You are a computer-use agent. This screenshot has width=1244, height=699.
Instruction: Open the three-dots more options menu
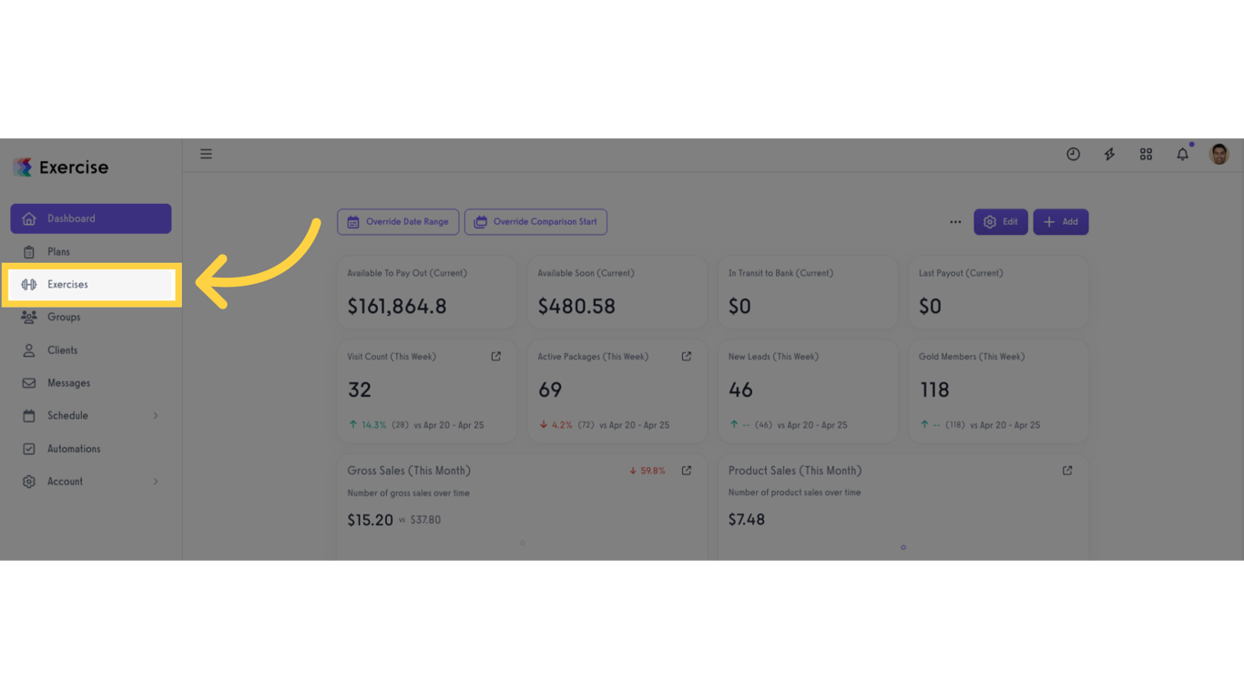(955, 222)
